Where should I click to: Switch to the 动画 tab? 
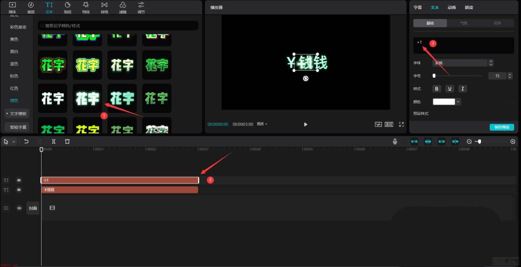tap(452, 7)
